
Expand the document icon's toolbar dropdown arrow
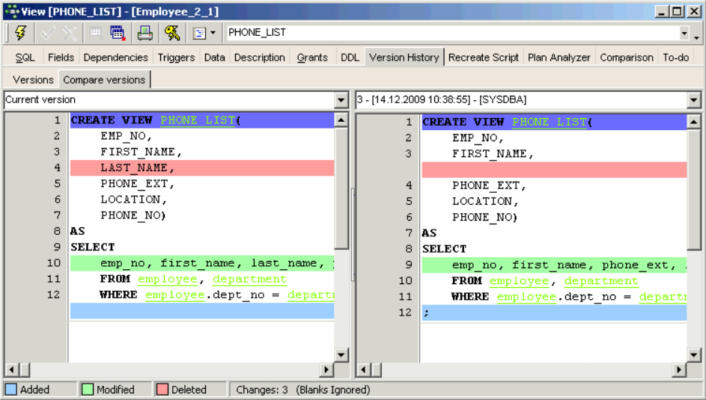[x=213, y=33]
